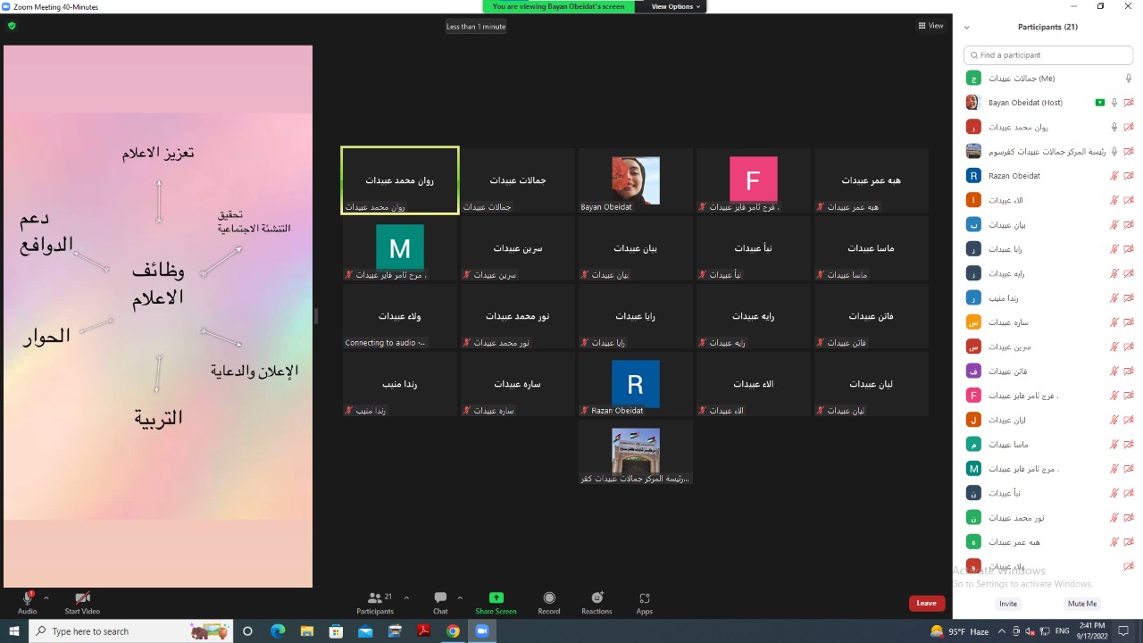Image resolution: width=1143 pixels, height=643 pixels.
Task: Expand the Chat options caret
Action: point(460,597)
